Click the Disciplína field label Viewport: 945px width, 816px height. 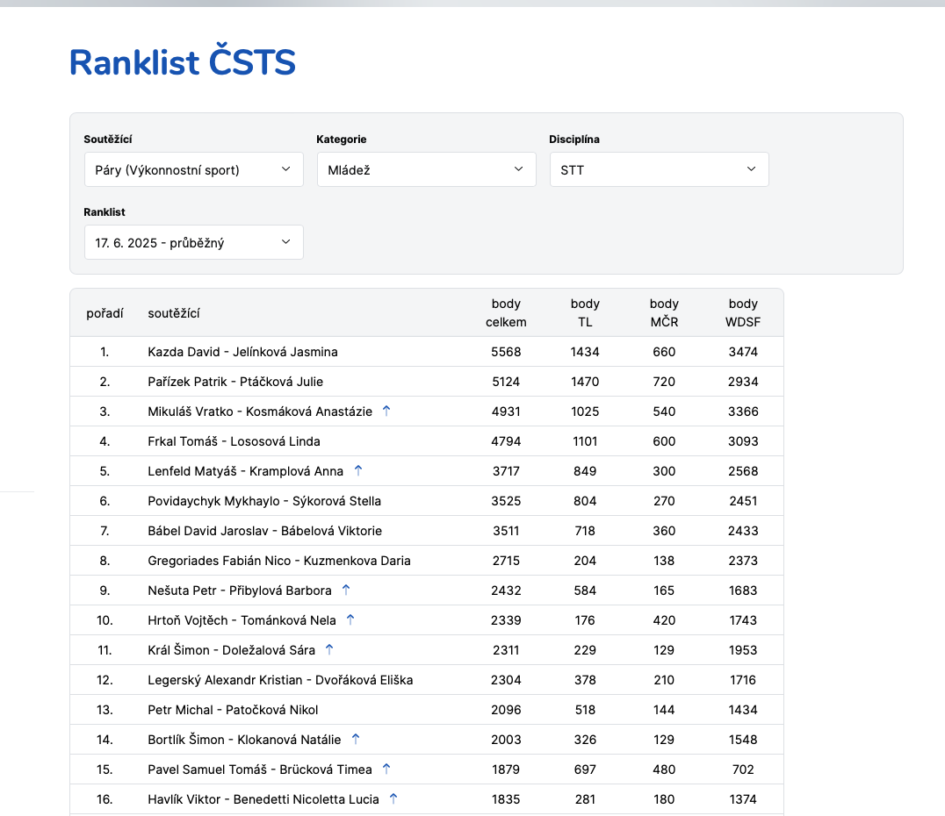point(574,140)
